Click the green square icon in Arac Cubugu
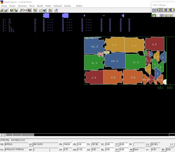 (154, 16)
